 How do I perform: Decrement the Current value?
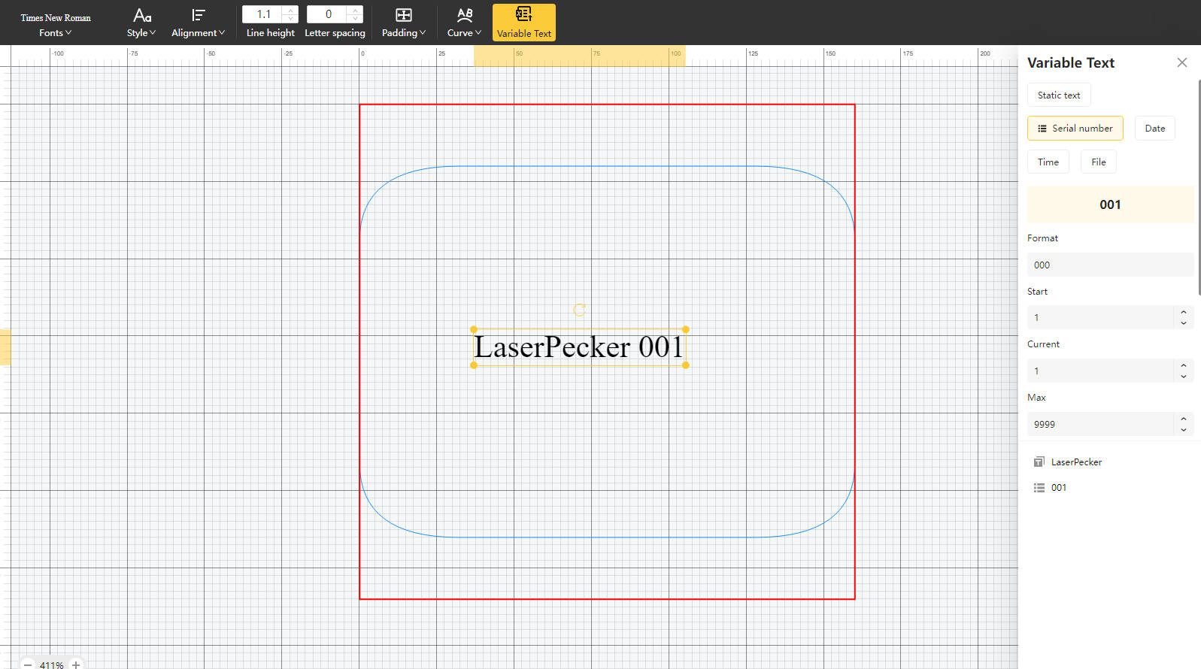1184,377
